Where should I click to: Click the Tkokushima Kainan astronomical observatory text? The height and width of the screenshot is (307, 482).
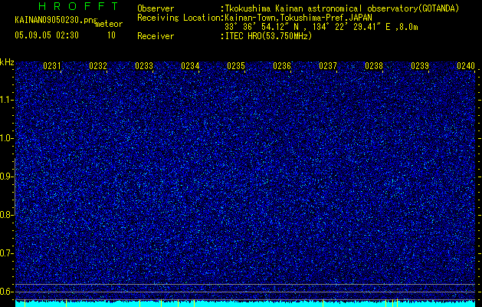click(342, 8)
